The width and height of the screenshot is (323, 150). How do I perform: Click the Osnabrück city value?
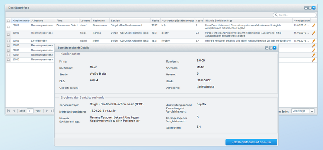(204, 80)
